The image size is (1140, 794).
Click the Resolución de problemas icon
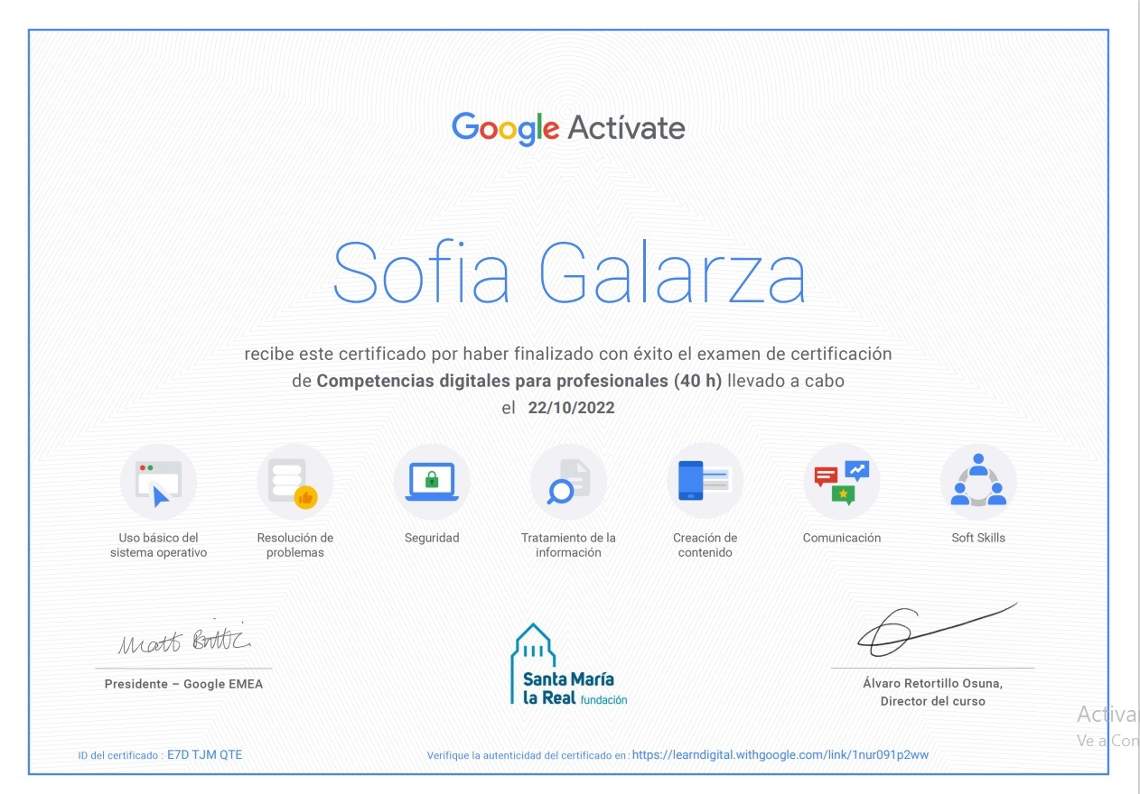[295, 483]
